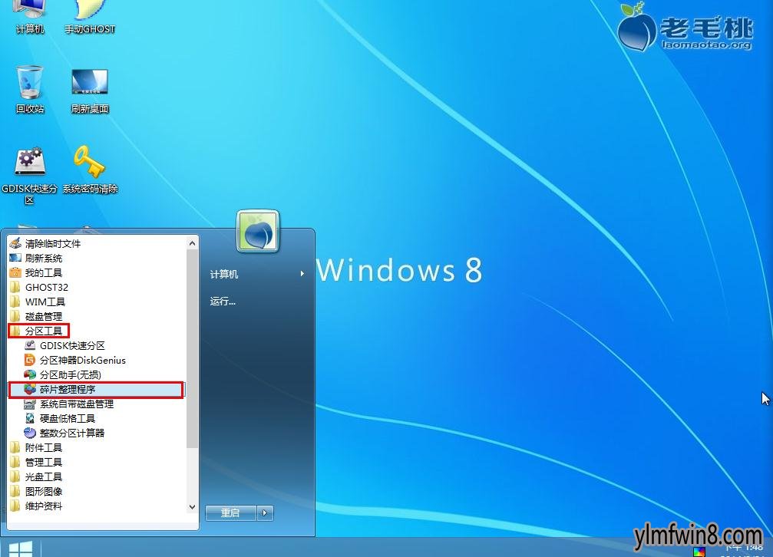Screen dimensions: 773x557
Task: Click the start menu scrollbar thumb
Action: coord(192,348)
